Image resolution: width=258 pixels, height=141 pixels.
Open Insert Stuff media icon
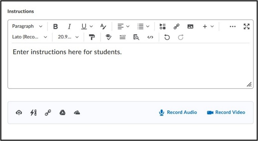[163, 26]
